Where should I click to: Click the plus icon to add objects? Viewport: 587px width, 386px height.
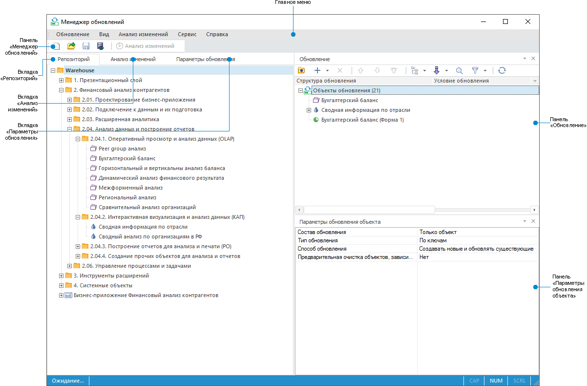tap(317, 70)
